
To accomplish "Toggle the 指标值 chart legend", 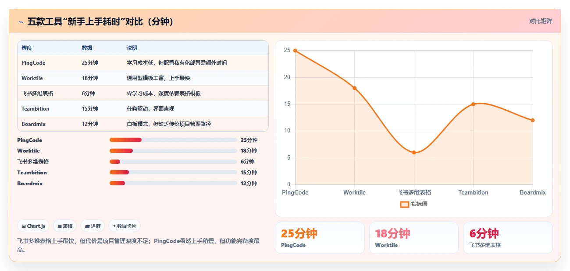I will point(413,204).
